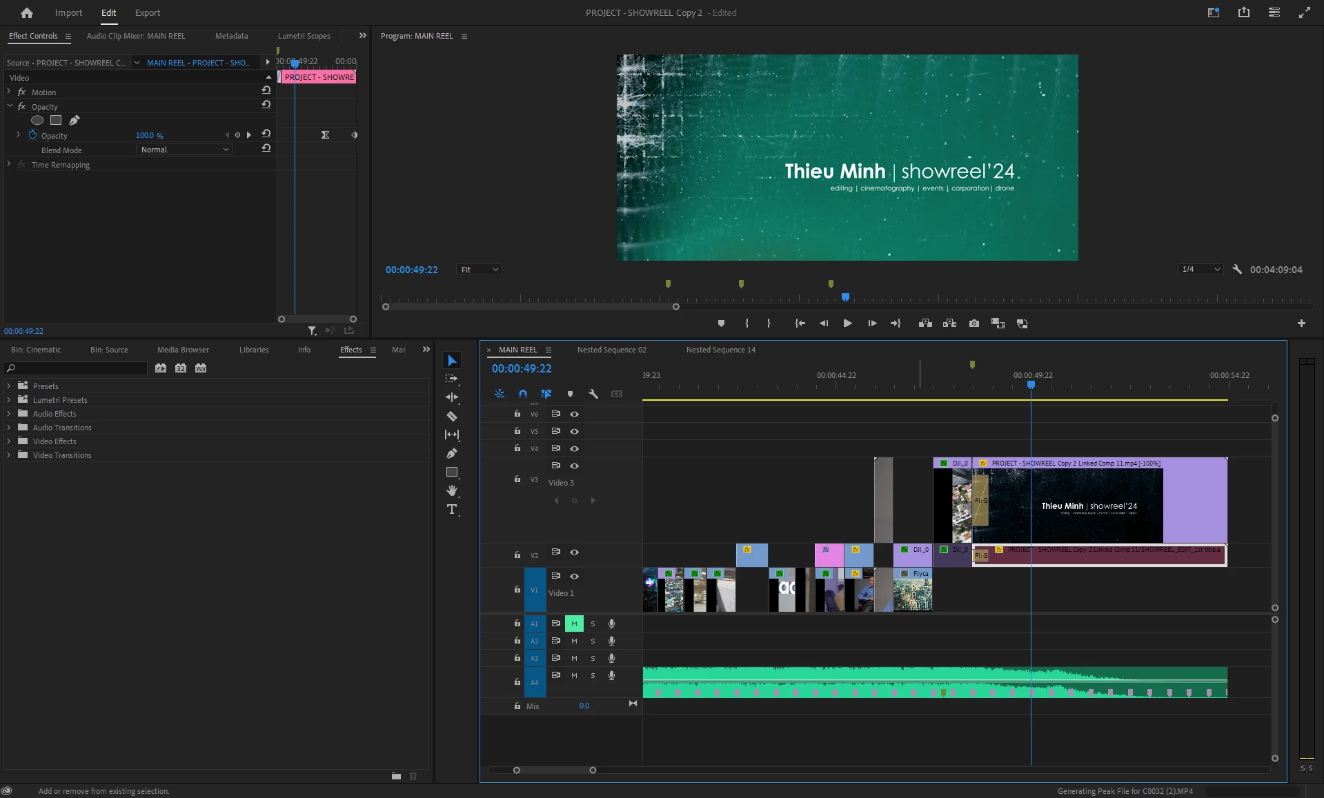Viewport: 1324px width, 798px height.
Task: Filter by YUV effects icon
Action: pyautogui.click(x=201, y=368)
